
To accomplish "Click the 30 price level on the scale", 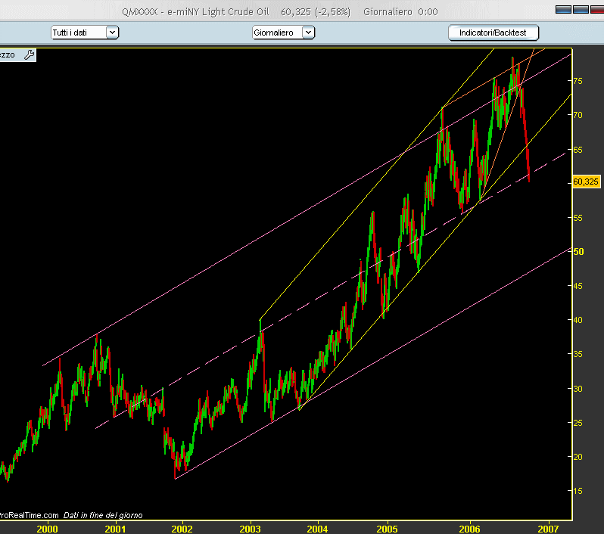I will (578, 389).
